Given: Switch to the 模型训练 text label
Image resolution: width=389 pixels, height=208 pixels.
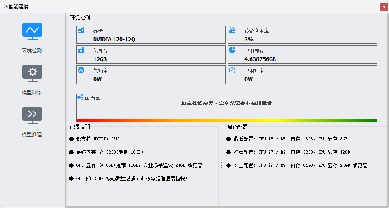Looking at the screenshot, I should 32,93.
